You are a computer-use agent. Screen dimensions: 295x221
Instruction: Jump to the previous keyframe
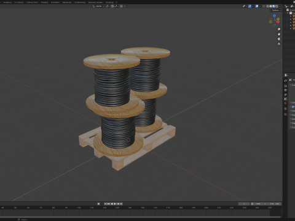coord(109,204)
